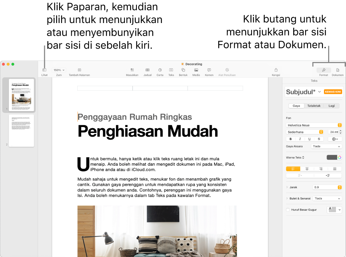This screenshot has height=257, width=346.
Task: Click the paragraph starting with Mudah sahaja
Action: [155, 187]
